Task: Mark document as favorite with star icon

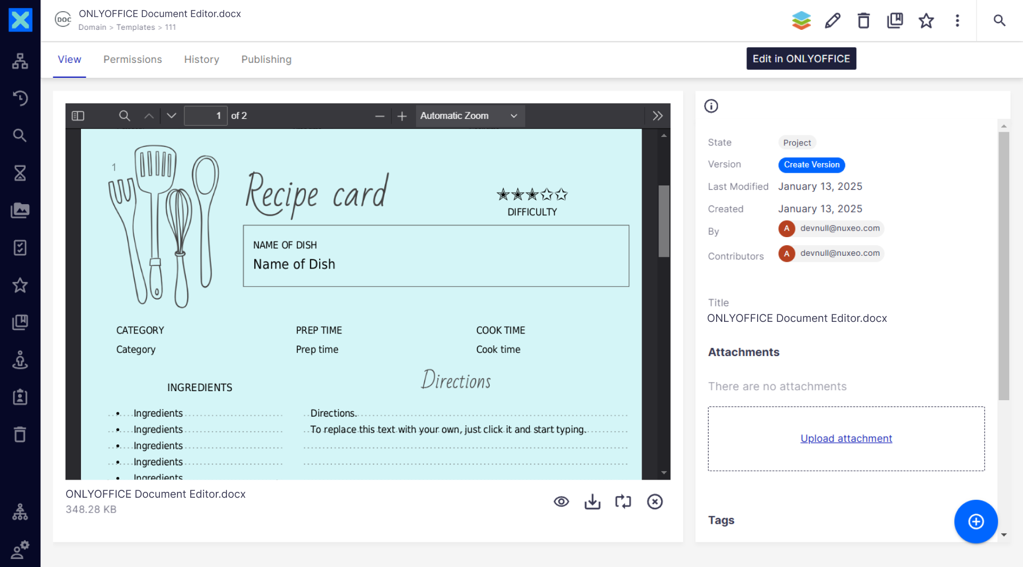Action: coord(926,21)
